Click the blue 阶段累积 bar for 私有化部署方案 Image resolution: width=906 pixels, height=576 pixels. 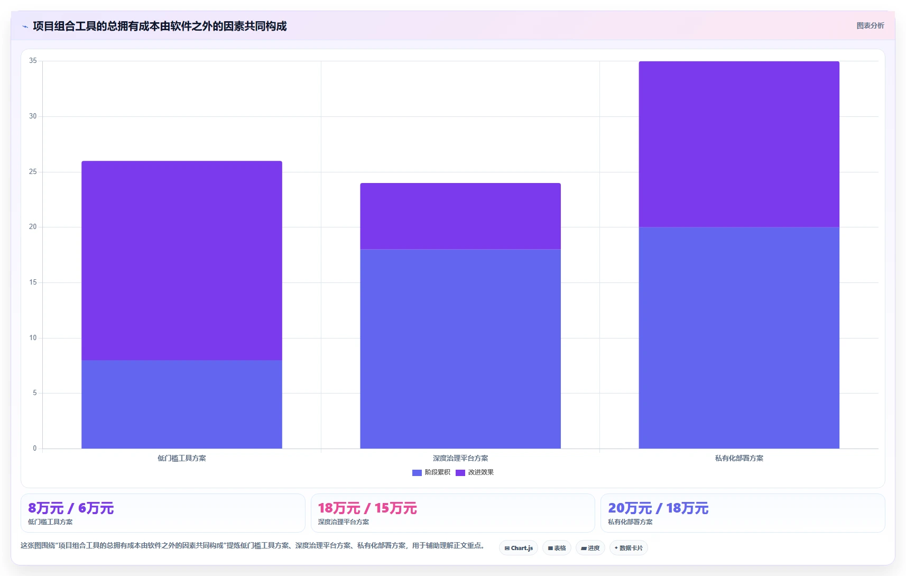click(739, 337)
